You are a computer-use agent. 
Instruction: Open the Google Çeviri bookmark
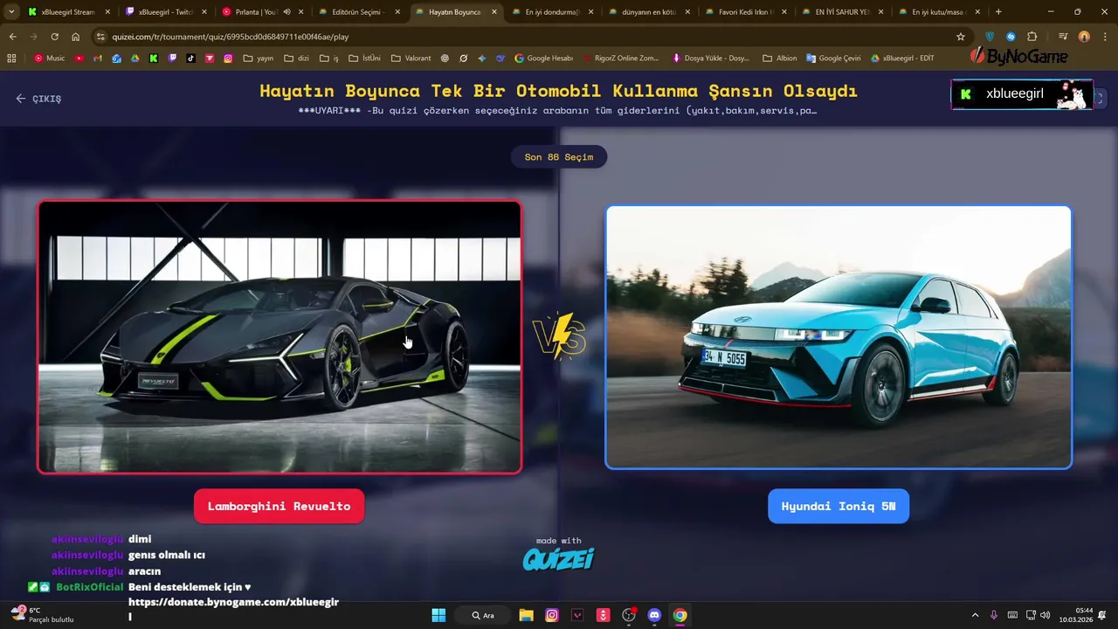833,58
